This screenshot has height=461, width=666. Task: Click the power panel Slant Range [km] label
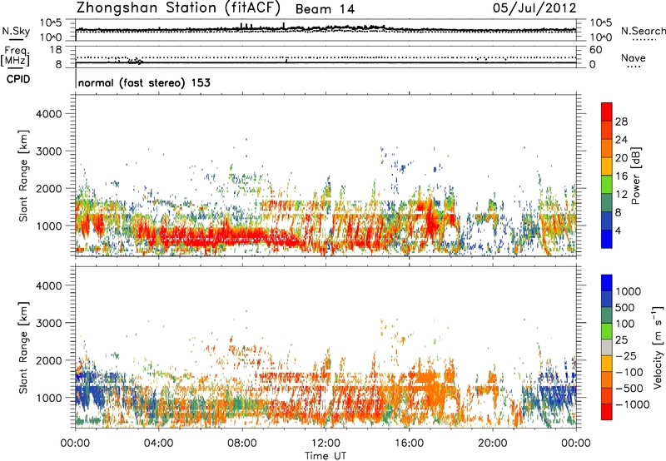point(23,176)
